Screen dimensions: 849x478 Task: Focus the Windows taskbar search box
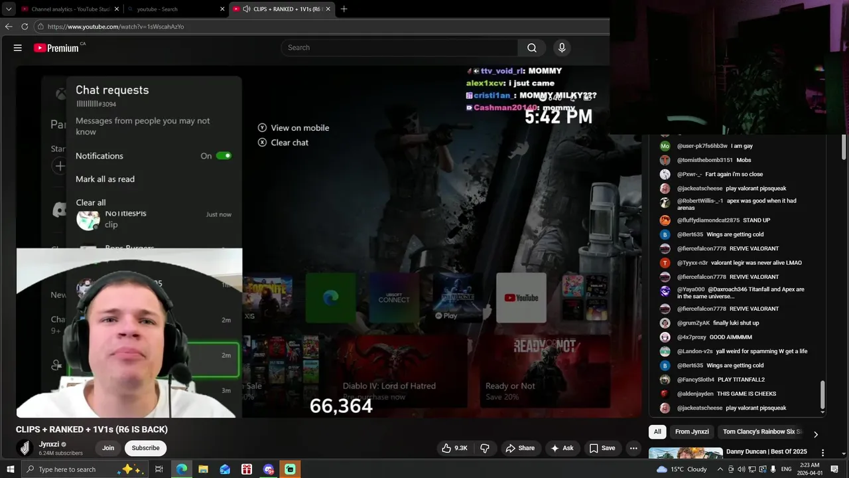click(x=84, y=469)
